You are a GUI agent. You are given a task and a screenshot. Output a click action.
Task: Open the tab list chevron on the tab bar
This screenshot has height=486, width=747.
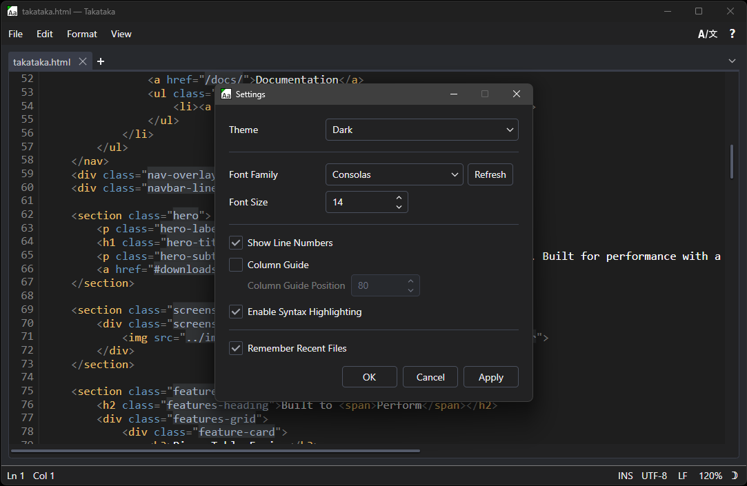[733, 61]
